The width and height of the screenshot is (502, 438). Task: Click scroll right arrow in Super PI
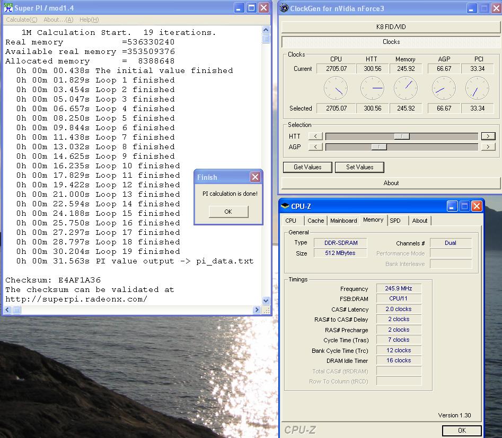256,309
